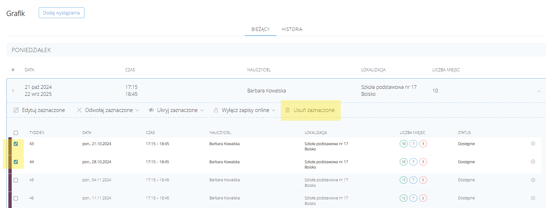Uncheck the checkbox for week 43
Viewport: 546px width, 208px height.
(x=16, y=144)
